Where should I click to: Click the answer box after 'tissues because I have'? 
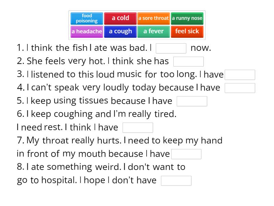(192, 101)
